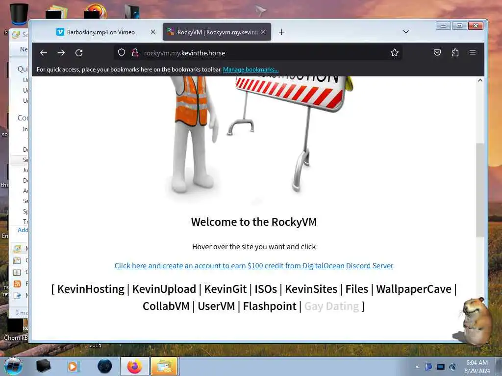The height and width of the screenshot is (376, 502).
Task: Click the taskbar clock showing 6:04 AM
Action: [477, 367]
